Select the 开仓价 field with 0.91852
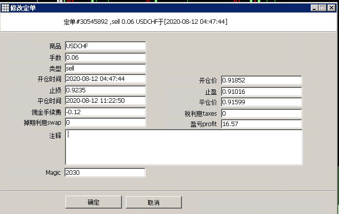Screen dimensions: 339x214 pos(261,80)
